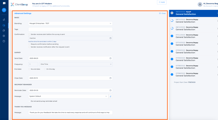Click the Reminder Date field 2025-09-05
The width and height of the screenshot is (218, 120).
tap(70, 90)
